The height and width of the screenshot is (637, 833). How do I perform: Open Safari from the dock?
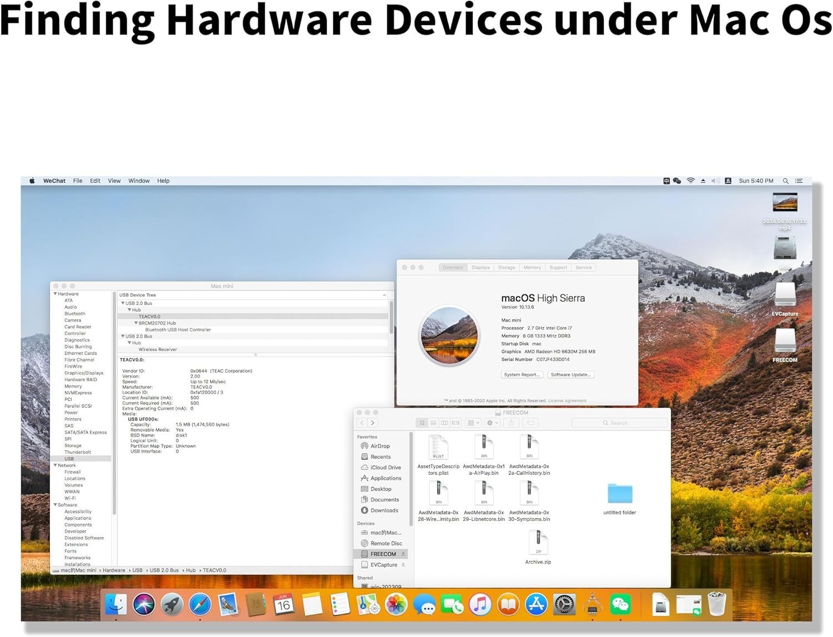click(x=200, y=605)
